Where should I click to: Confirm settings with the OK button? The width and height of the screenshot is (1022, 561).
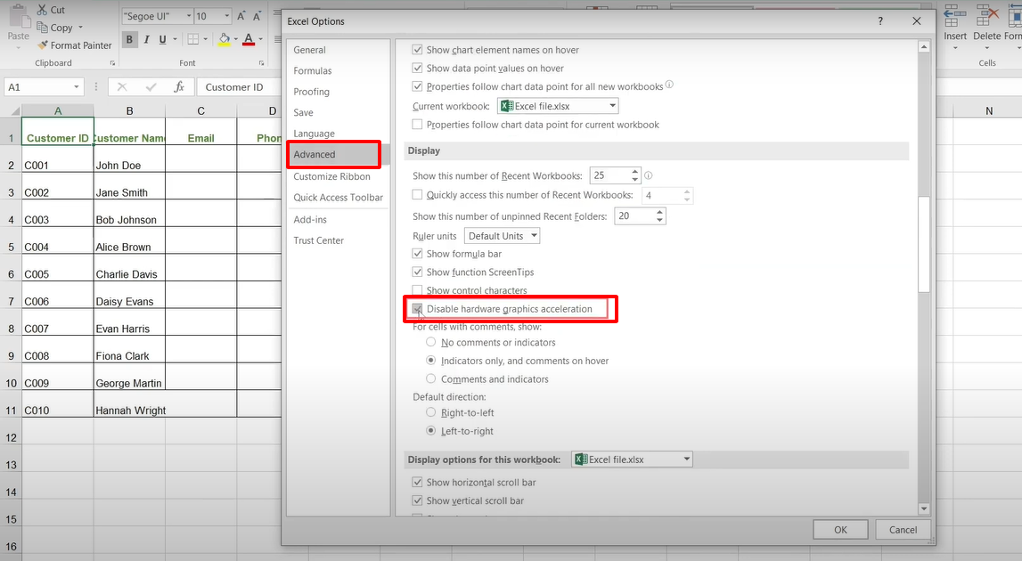click(839, 529)
